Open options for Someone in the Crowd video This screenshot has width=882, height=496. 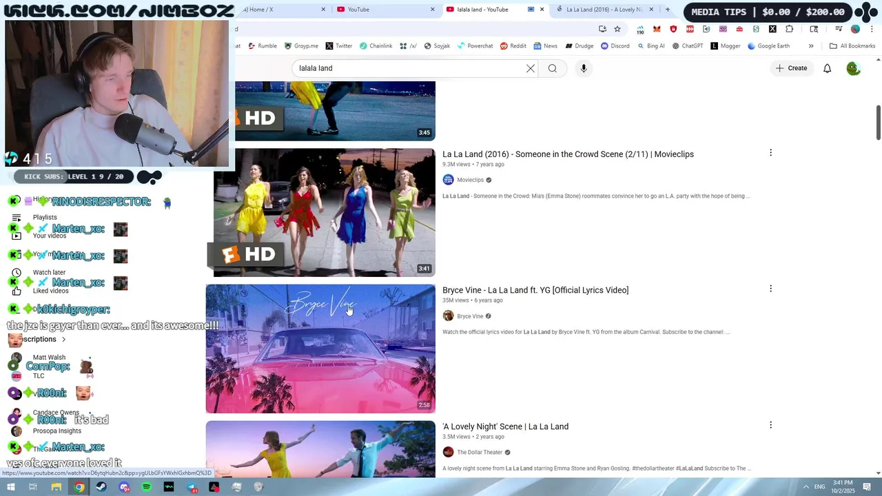pyautogui.click(x=770, y=153)
